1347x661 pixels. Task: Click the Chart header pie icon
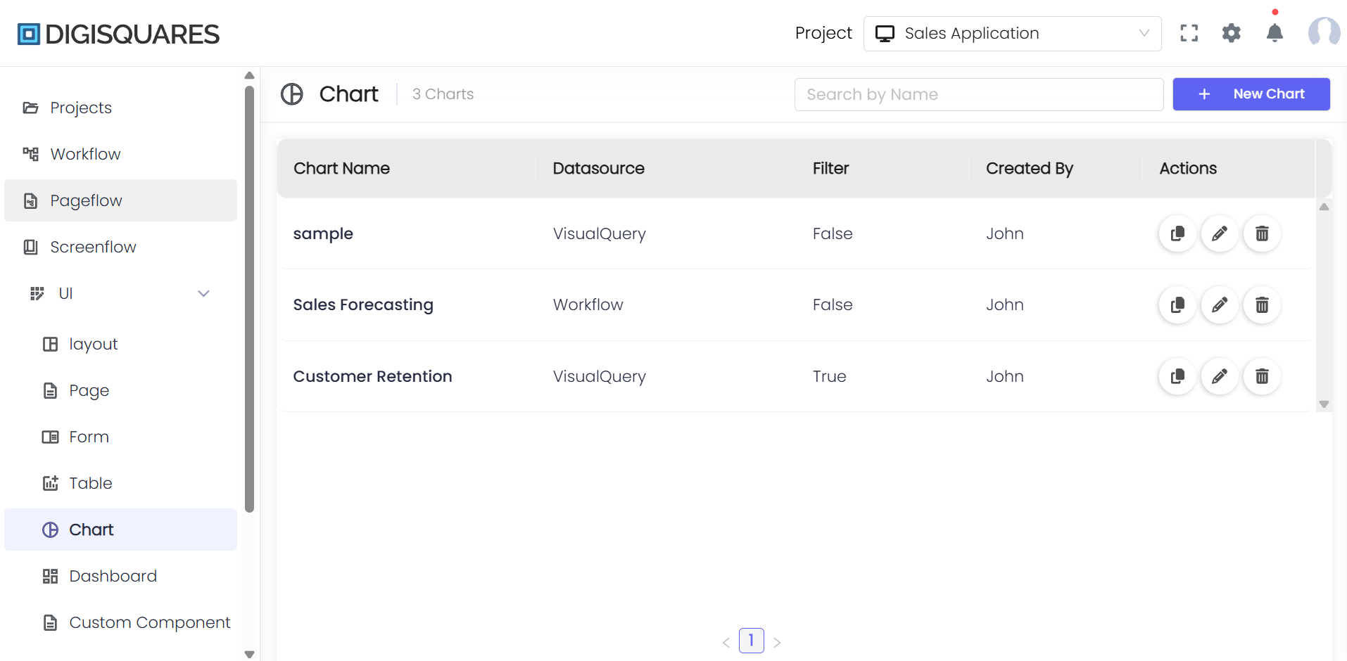tap(291, 94)
